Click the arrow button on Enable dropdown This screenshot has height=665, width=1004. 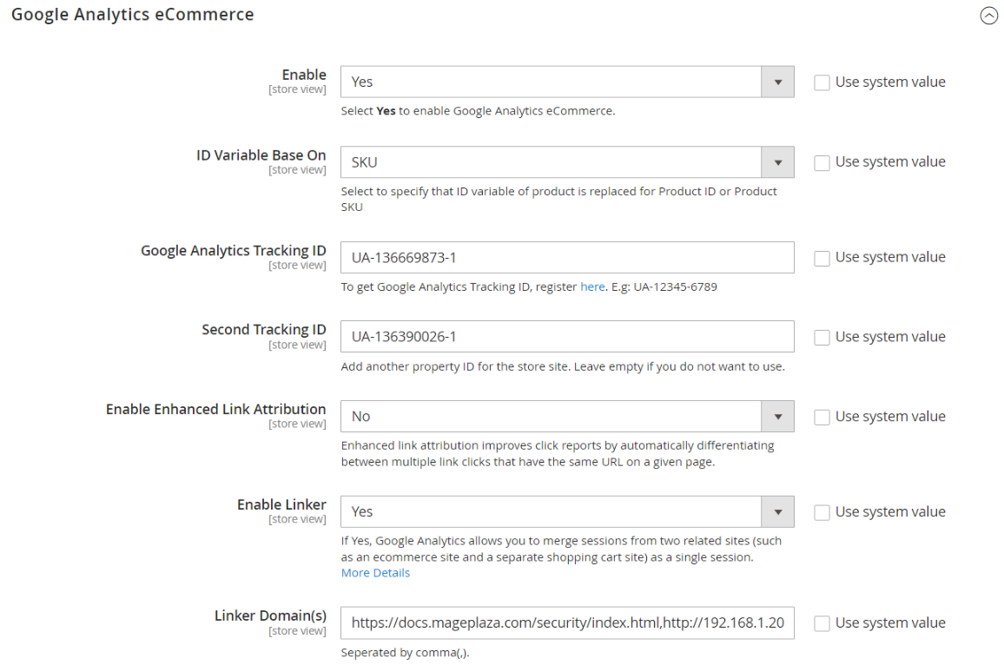(777, 82)
